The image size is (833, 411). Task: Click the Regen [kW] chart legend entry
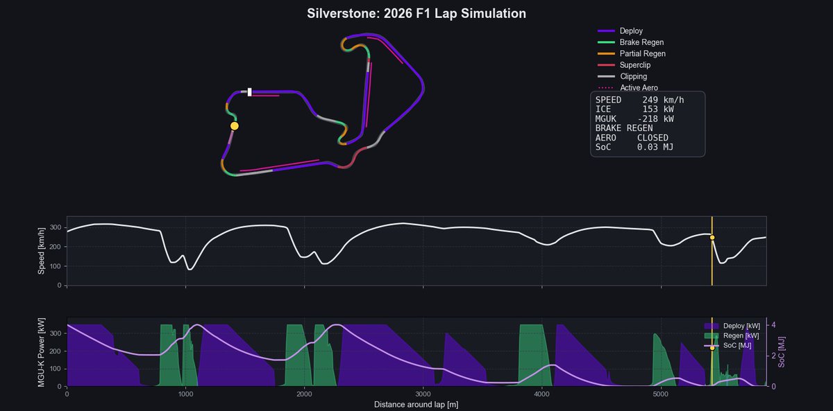[x=732, y=335]
